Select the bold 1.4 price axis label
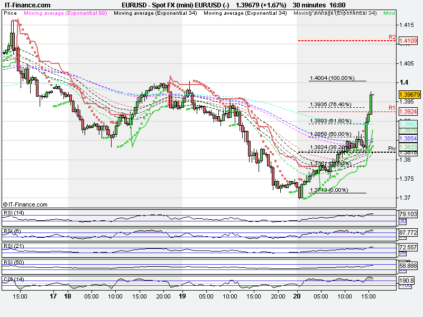This screenshot has width=423, height=317. (x=404, y=82)
